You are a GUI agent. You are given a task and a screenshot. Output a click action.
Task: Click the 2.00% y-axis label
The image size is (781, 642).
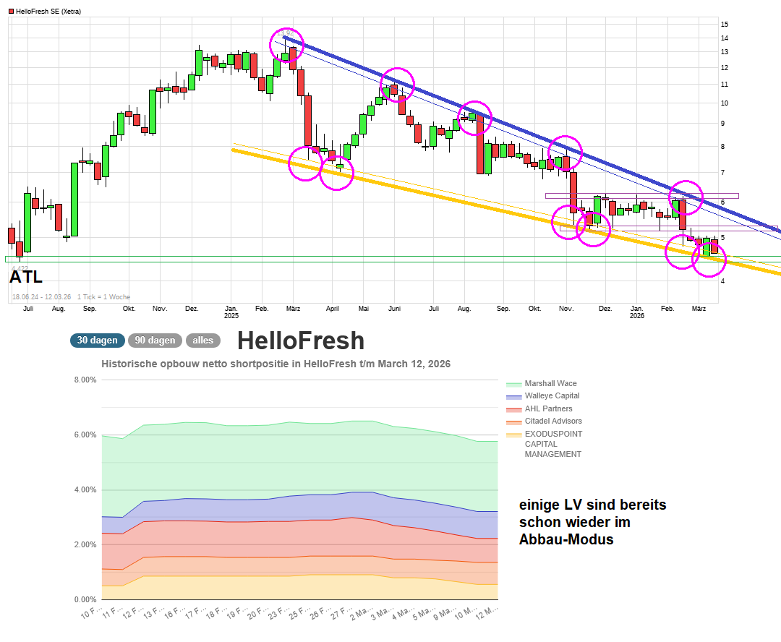85,544
